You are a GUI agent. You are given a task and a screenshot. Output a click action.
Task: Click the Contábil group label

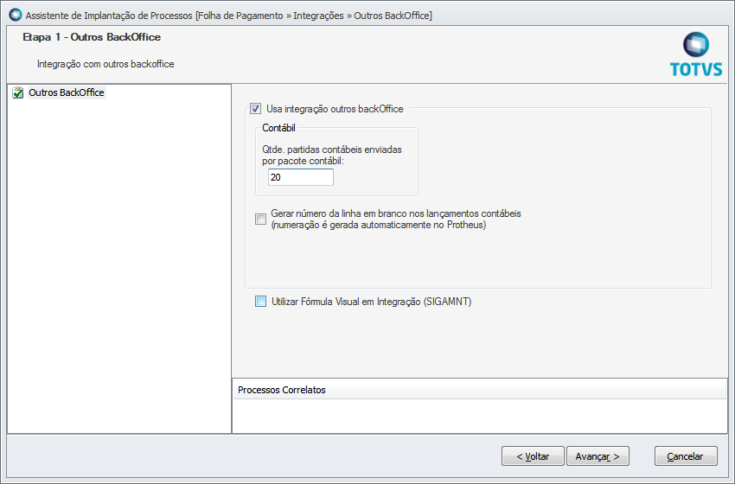pyautogui.click(x=278, y=128)
